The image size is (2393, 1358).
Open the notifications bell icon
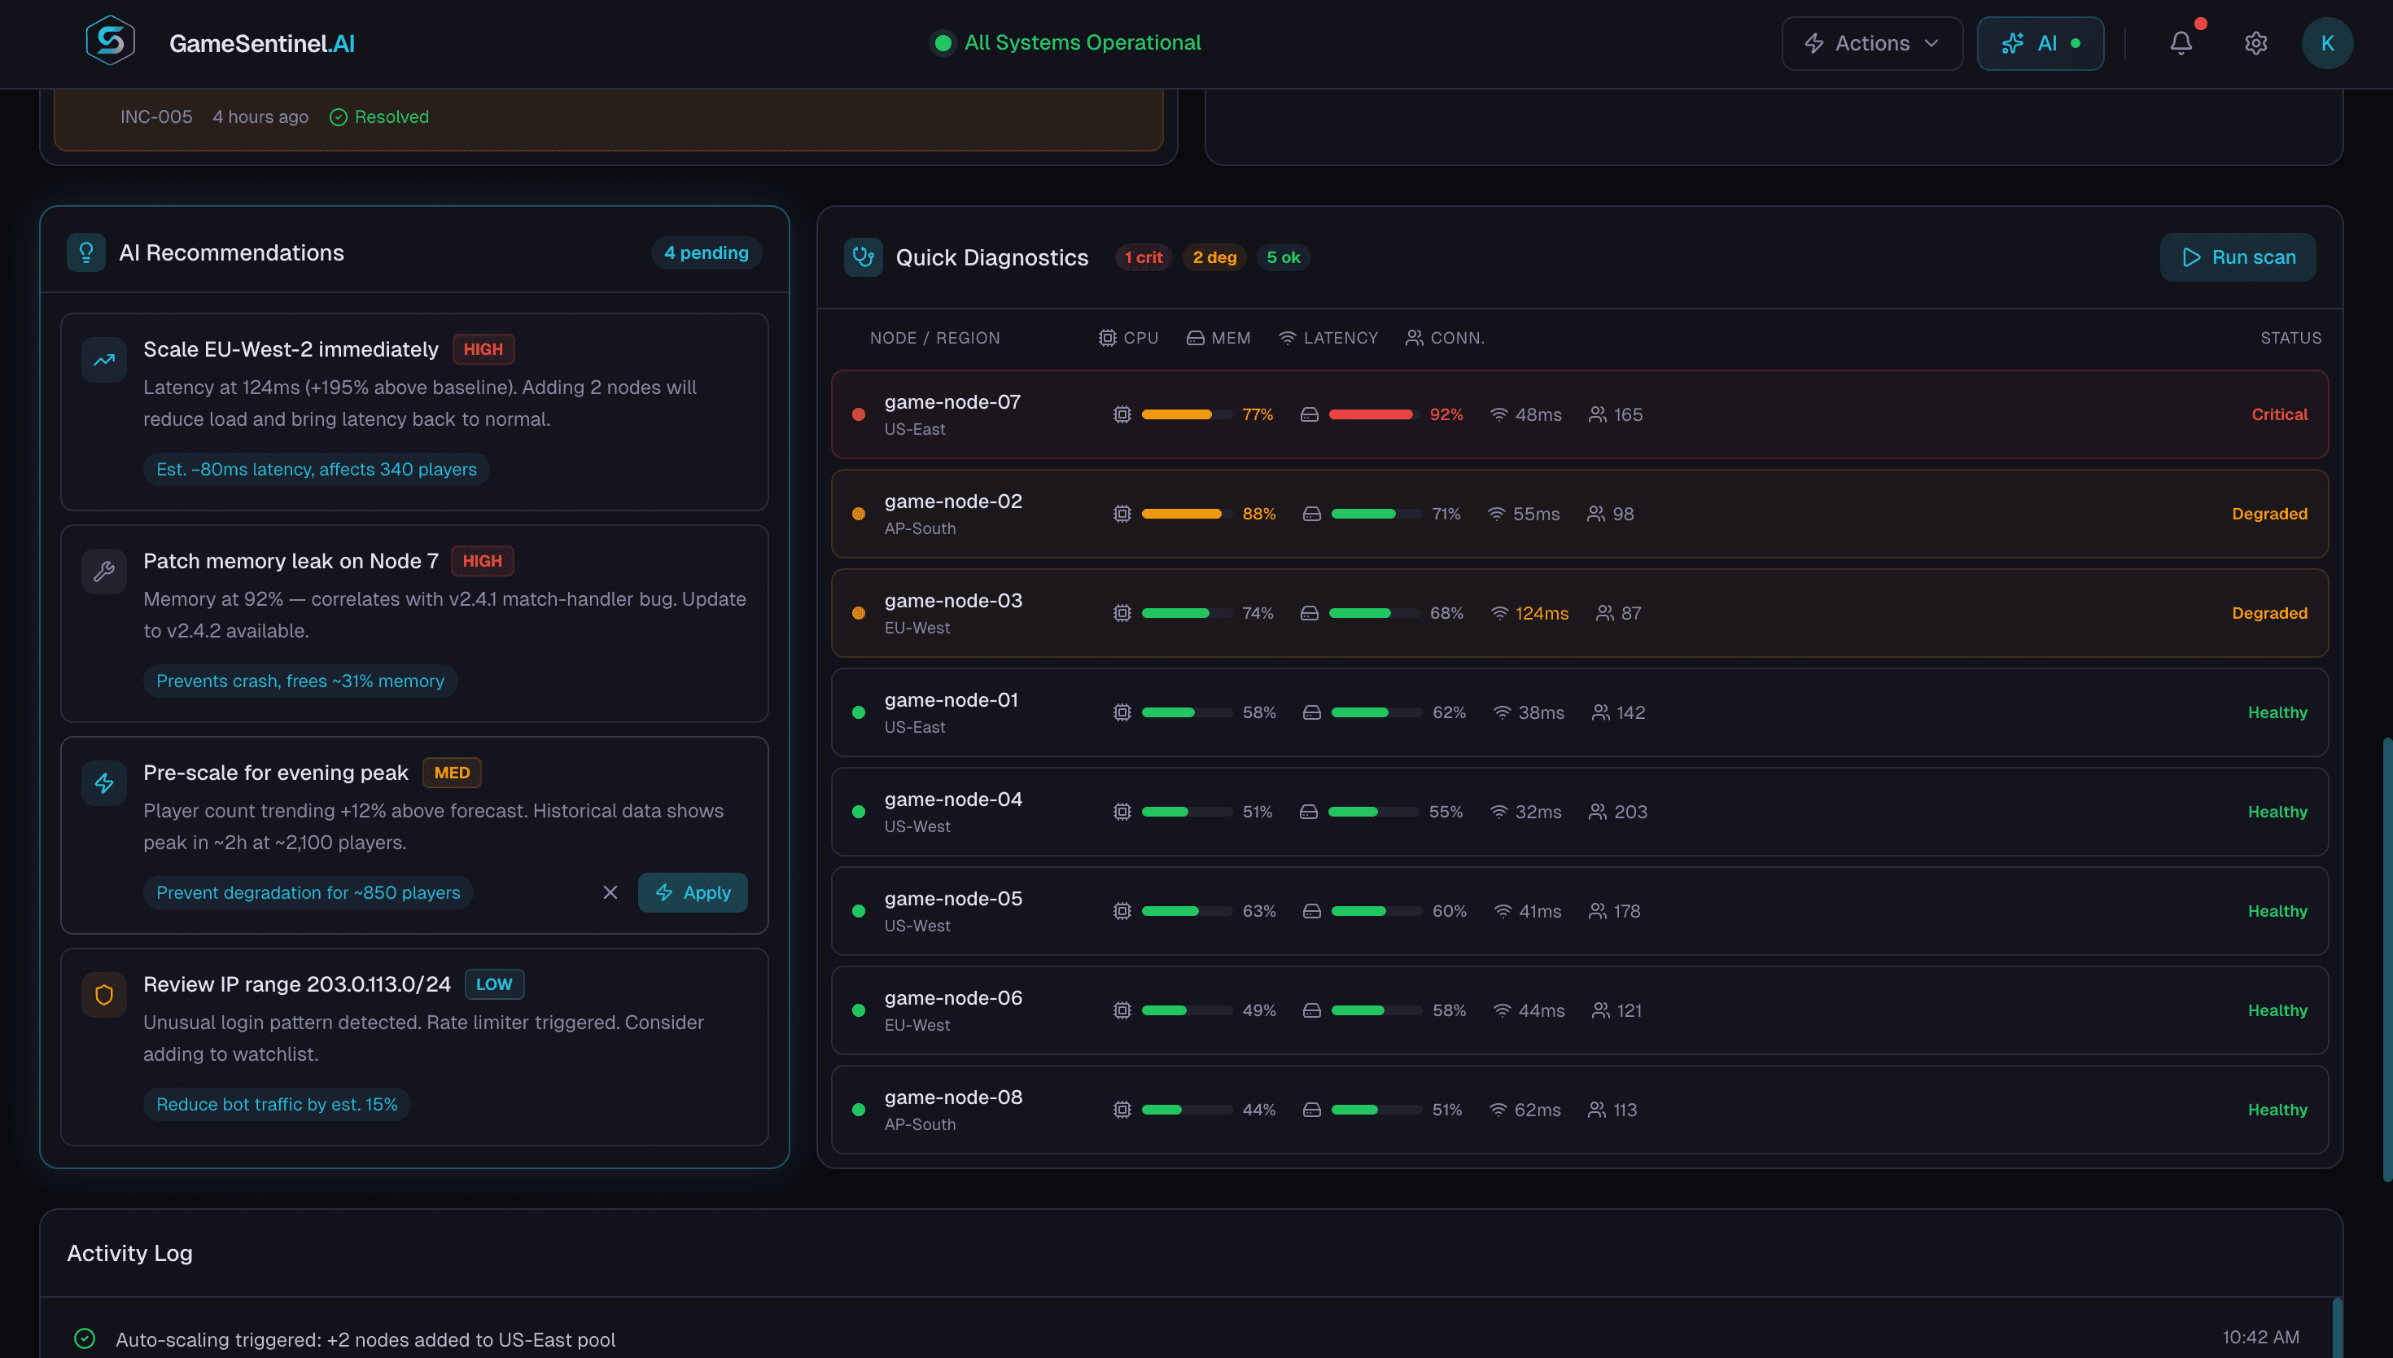pyautogui.click(x=2181, y=43)
